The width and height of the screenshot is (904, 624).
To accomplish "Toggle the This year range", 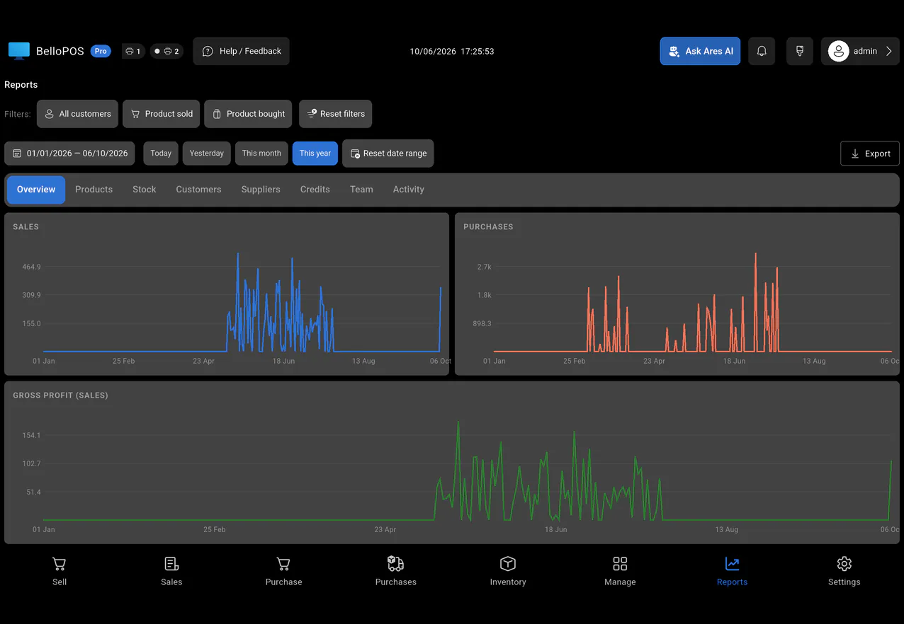I will pyautogui.click(x=315, y=154).
